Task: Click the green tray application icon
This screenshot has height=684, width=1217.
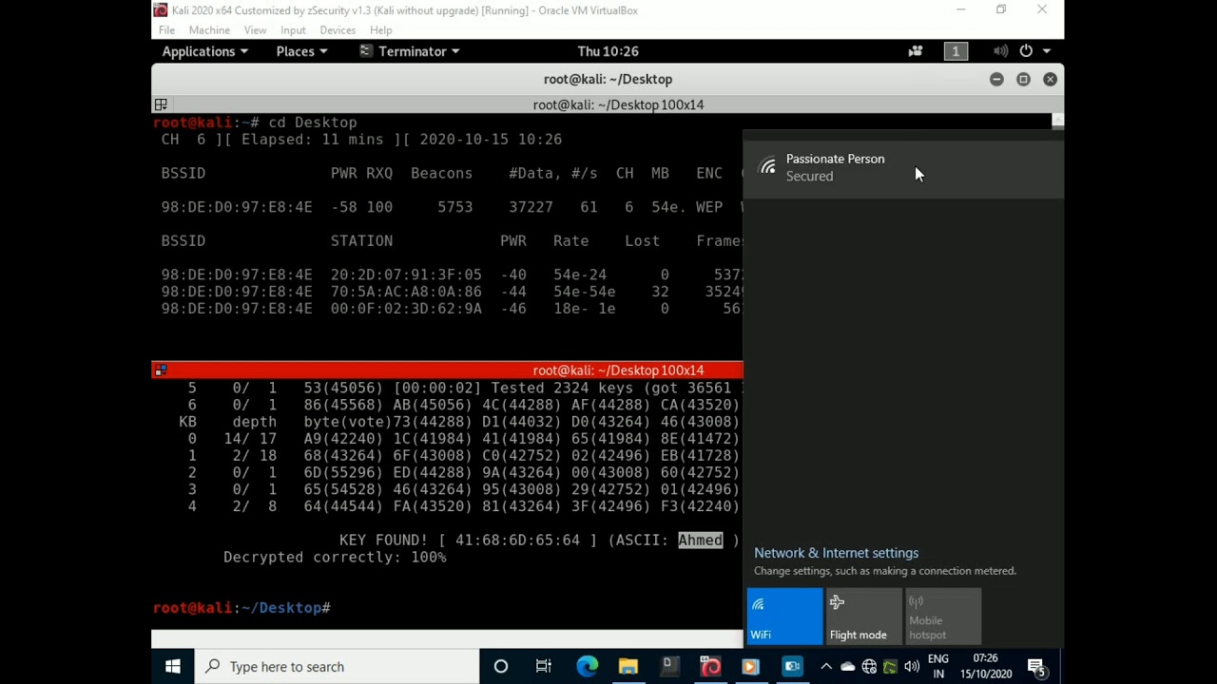Action: (890, 667)
